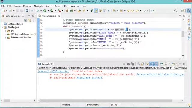Select the Java perspective icon
This screenshot has width=192, height=108.
tap(189, 11)
